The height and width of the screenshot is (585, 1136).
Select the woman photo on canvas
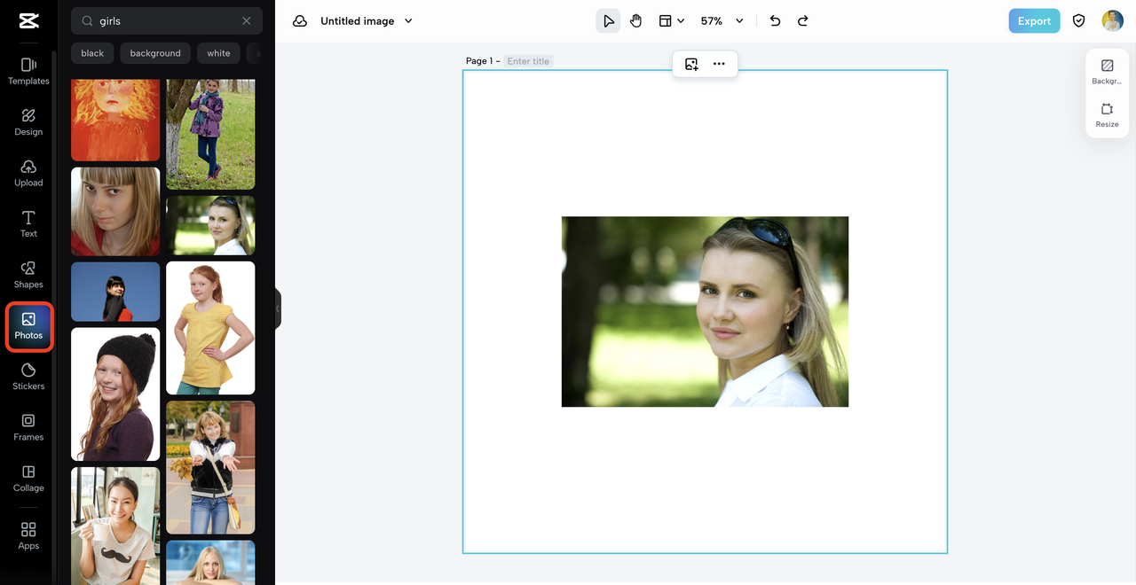coord(705,311)
